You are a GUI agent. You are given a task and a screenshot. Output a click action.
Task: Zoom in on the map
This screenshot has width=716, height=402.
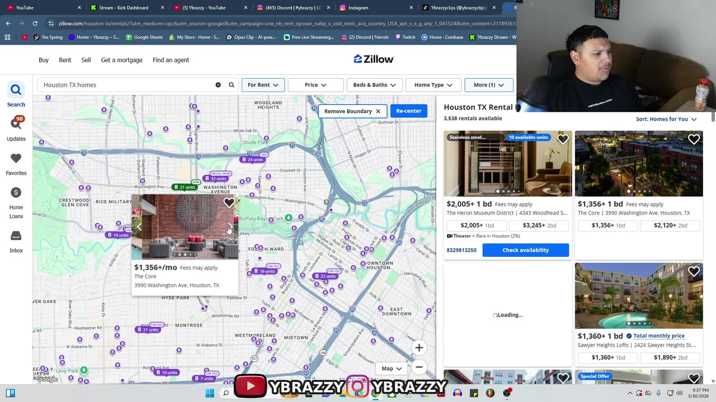tap(419, 348)
